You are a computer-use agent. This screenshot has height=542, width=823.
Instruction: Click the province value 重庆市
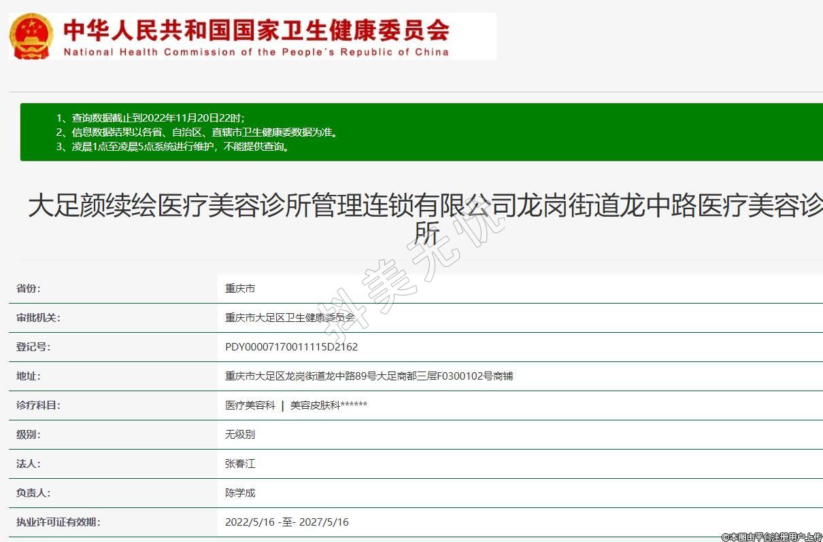coord(240,289)
